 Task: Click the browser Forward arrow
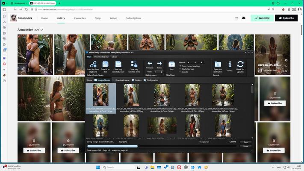click(21, 9)
